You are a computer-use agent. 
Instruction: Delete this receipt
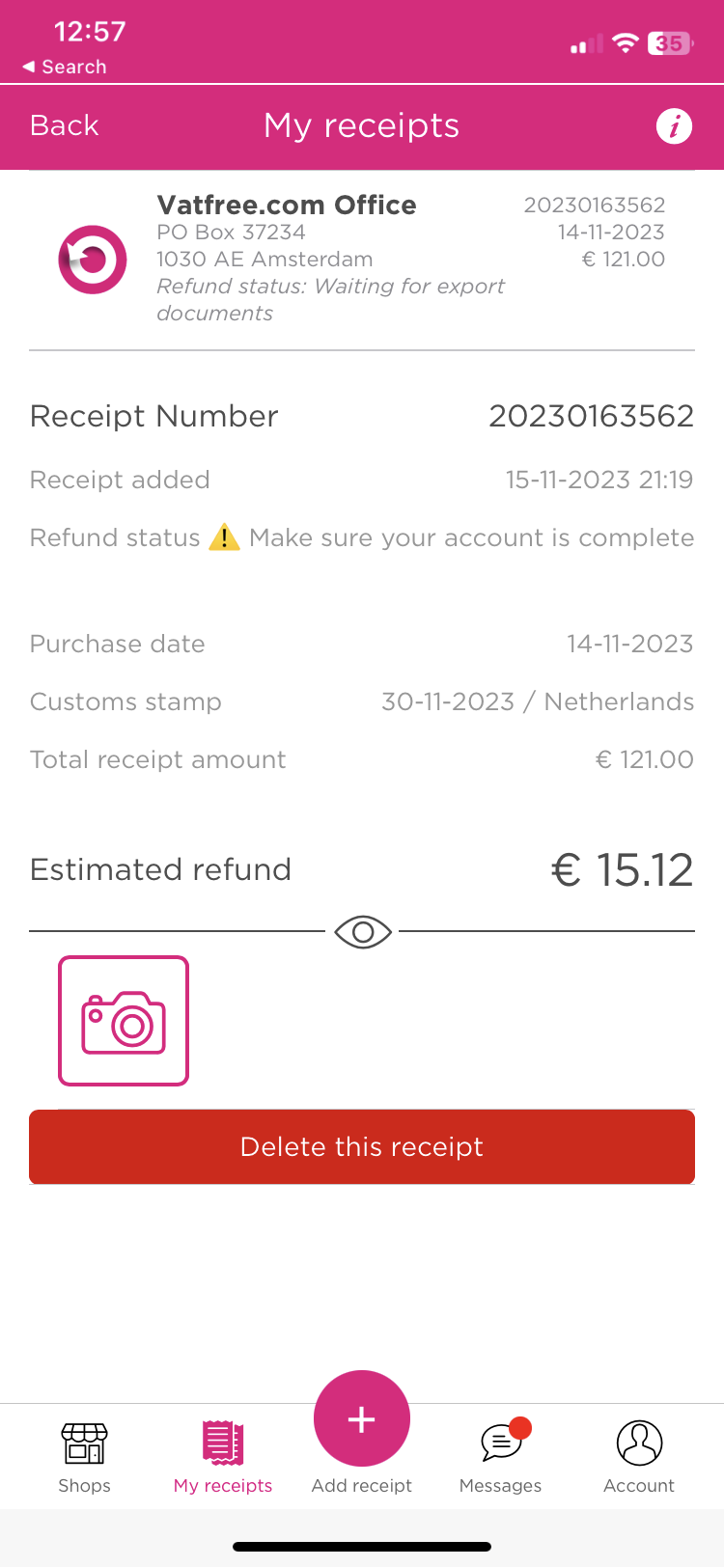[x=362, y=1146]
